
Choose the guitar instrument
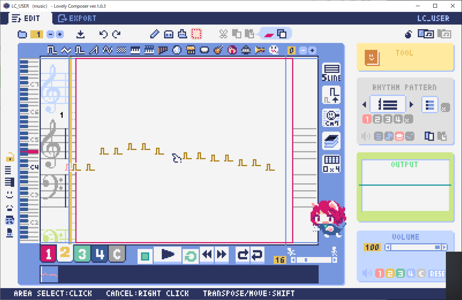(218, 50)
